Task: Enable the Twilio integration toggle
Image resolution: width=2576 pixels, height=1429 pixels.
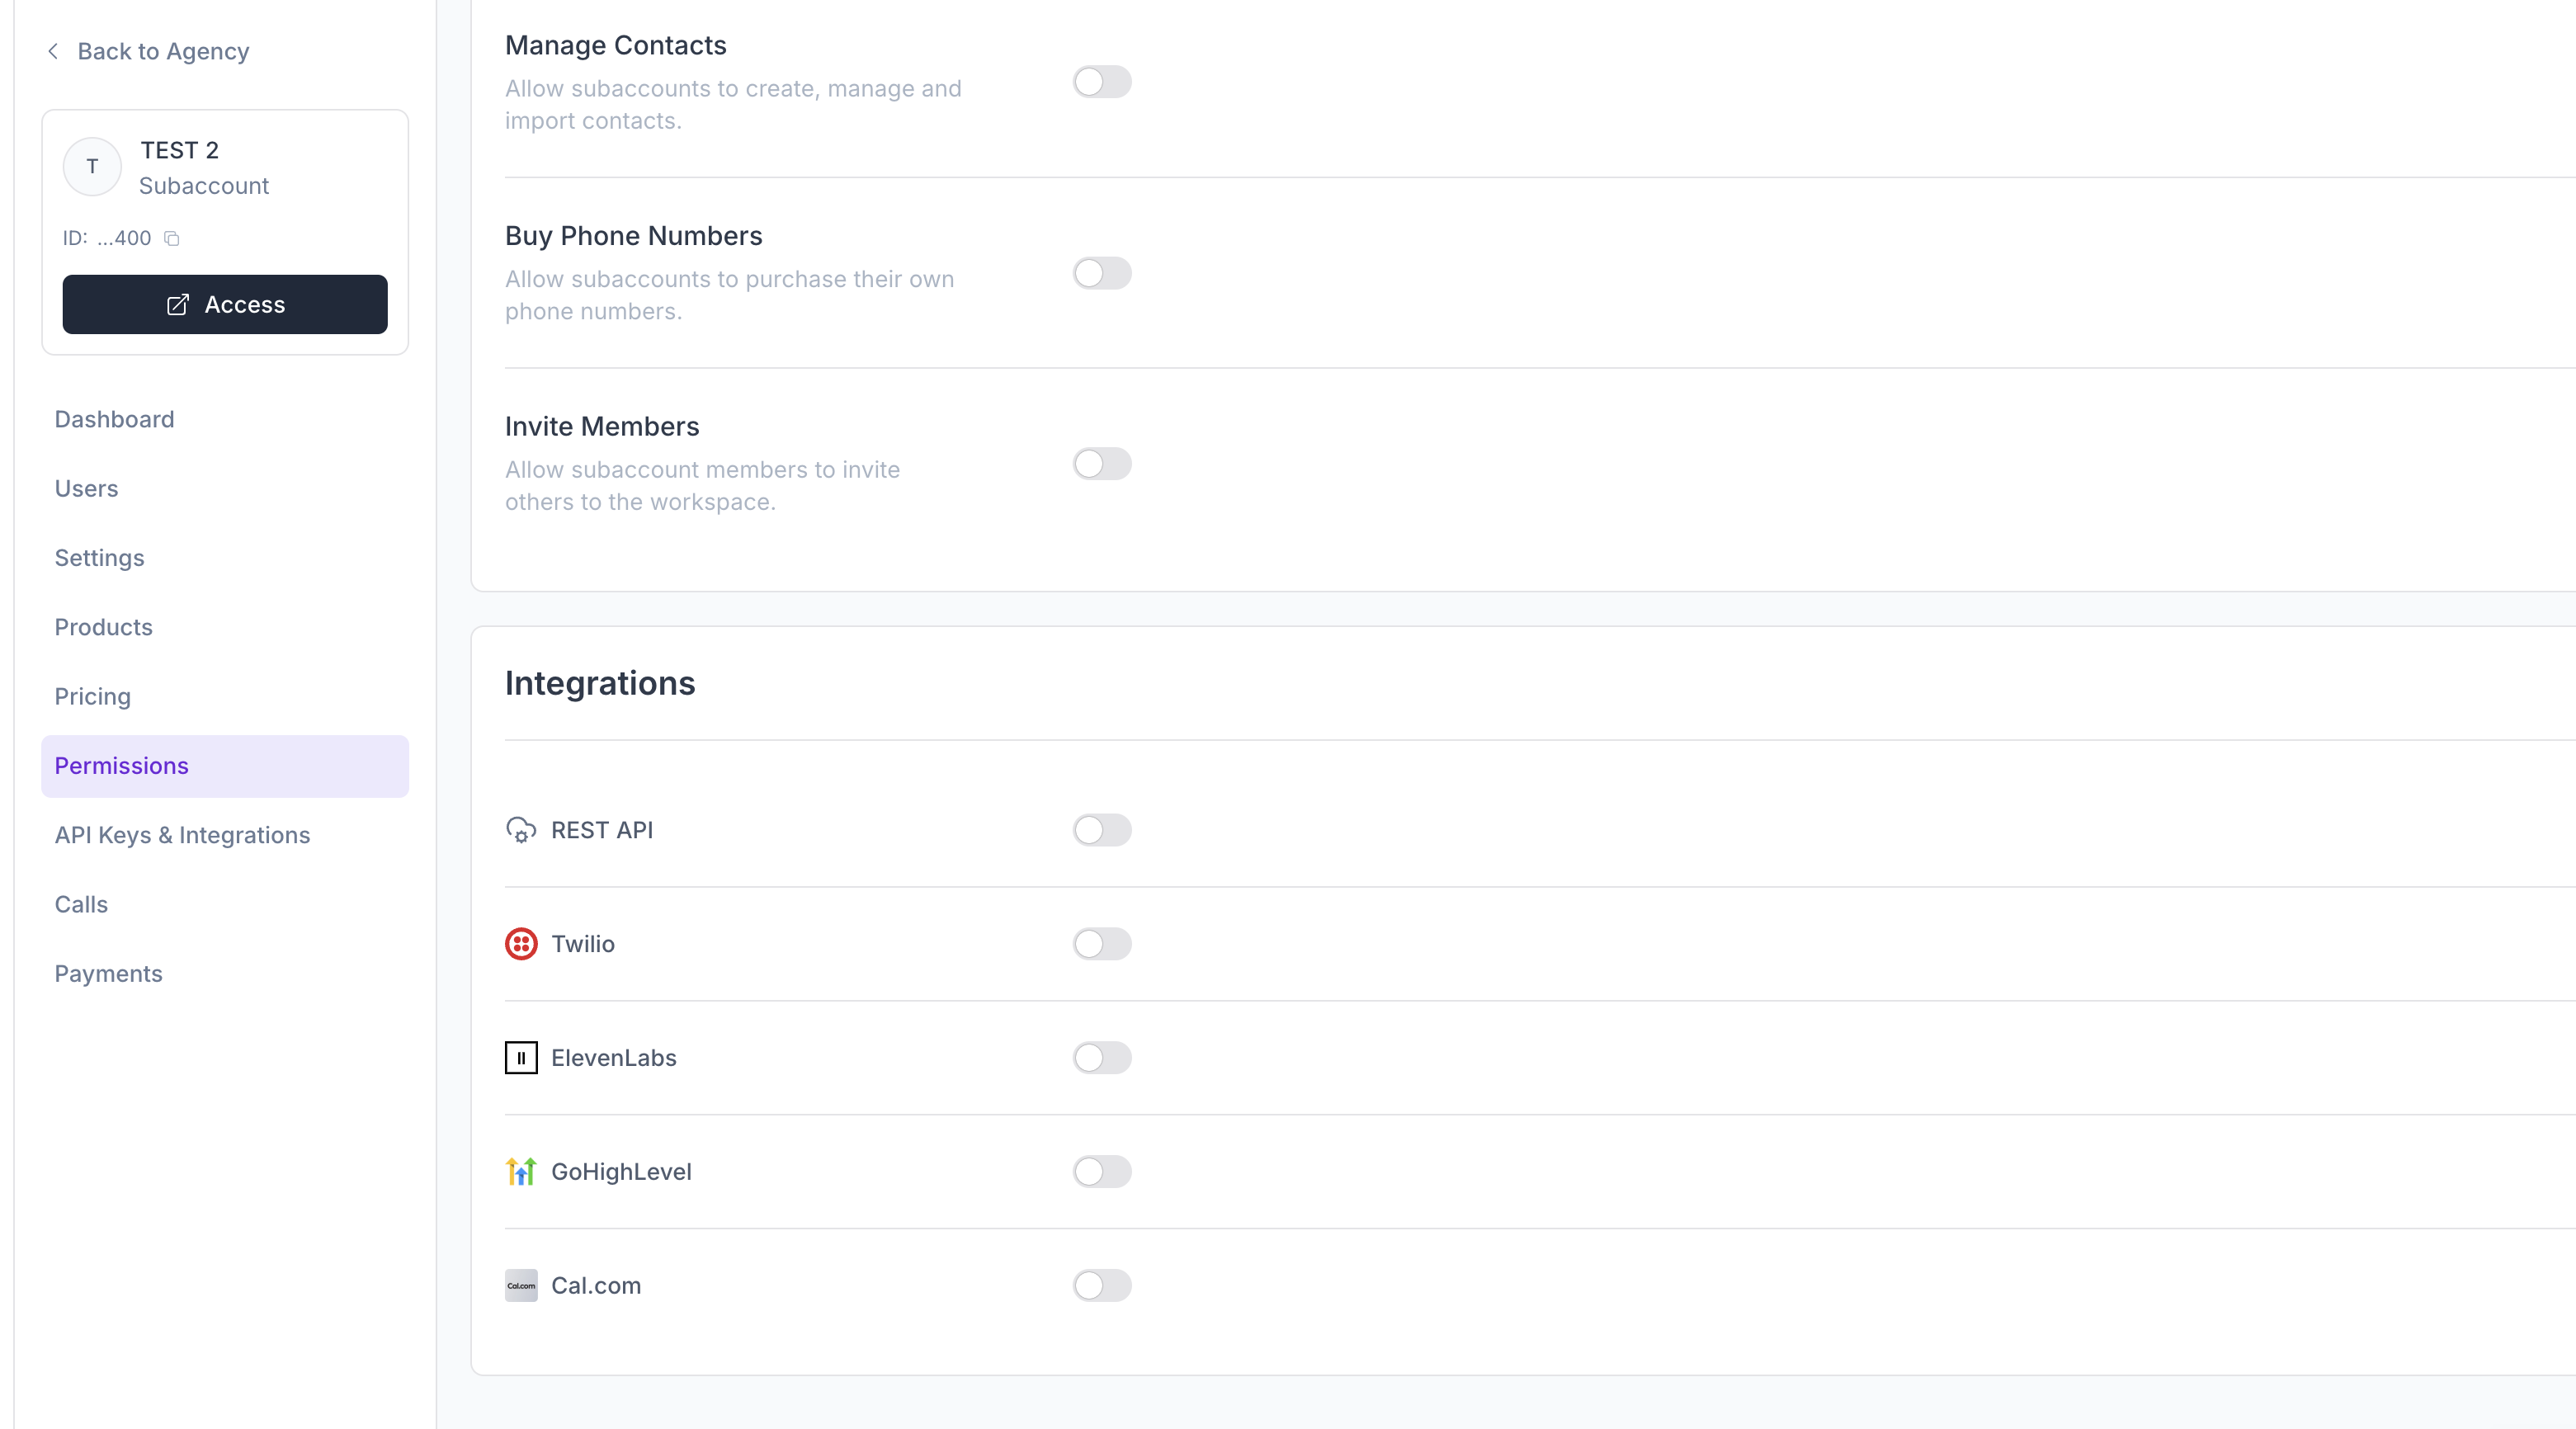Action: pyautogui.click(x=1102, y=944)
